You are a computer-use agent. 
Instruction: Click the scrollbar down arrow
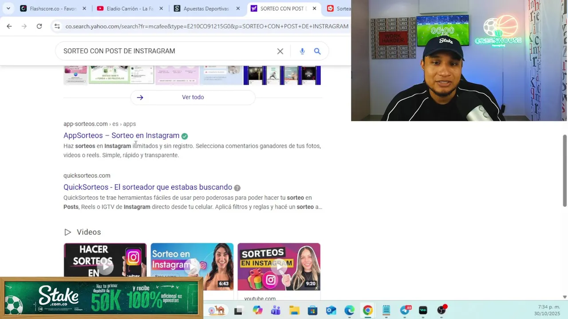pos(564,297)
